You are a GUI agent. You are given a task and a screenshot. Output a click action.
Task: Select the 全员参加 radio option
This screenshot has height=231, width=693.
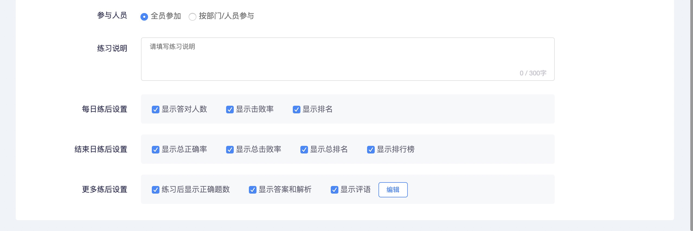click(144, 17)
